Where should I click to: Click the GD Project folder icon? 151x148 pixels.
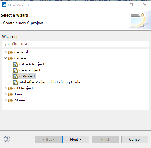click(x=11, y=88)
